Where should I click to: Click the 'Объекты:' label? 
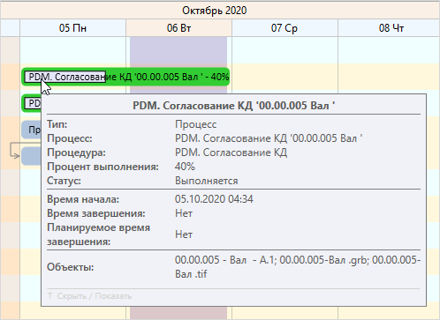[71, 267]
